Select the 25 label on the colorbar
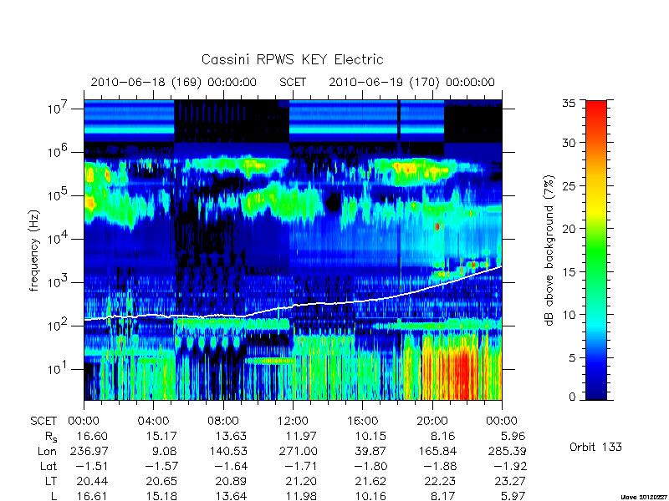Screen dimensions: 669x501 coord(569,185)
